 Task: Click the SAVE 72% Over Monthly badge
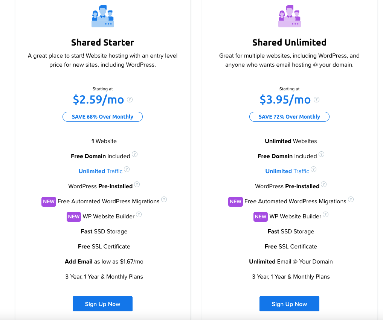point(290,117)
